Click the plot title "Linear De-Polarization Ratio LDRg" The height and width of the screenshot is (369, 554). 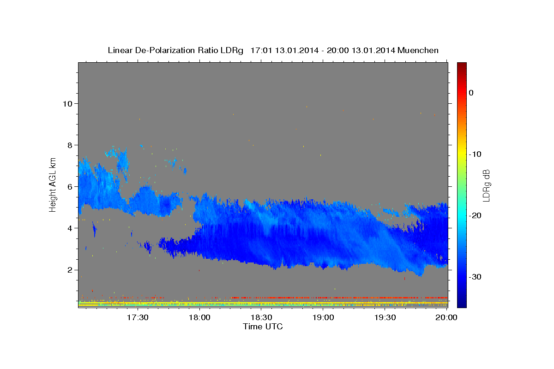[175, 50]
